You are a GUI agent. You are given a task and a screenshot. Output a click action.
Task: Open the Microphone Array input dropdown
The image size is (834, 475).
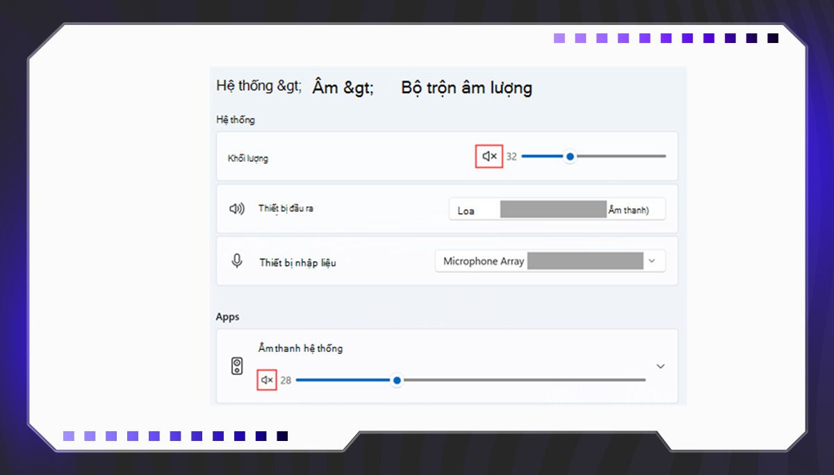tap(550, 260)
